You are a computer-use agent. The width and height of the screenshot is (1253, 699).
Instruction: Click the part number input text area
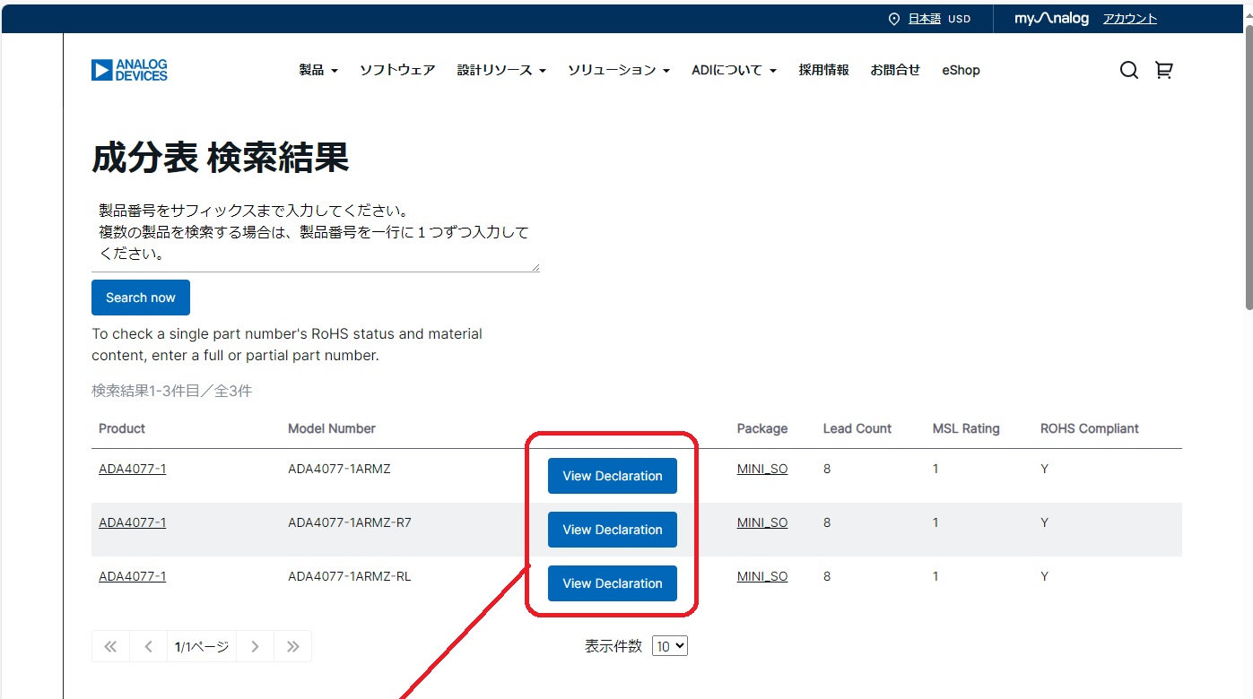(315, 233)
